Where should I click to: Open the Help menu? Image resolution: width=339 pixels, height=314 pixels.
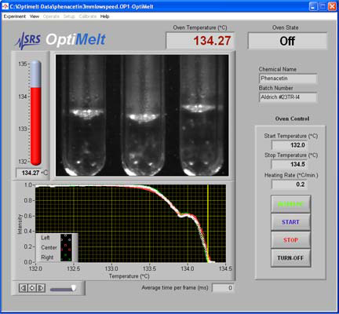pos(104,16)
